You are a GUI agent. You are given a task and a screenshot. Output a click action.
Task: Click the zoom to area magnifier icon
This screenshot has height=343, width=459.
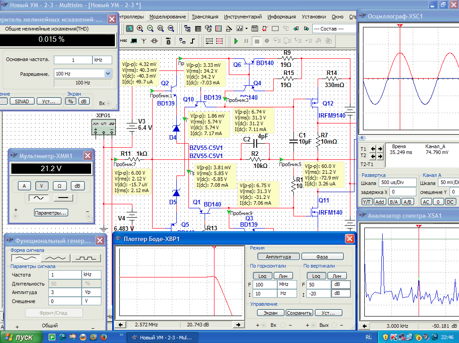pyautogui.click(x=161, y=28)
